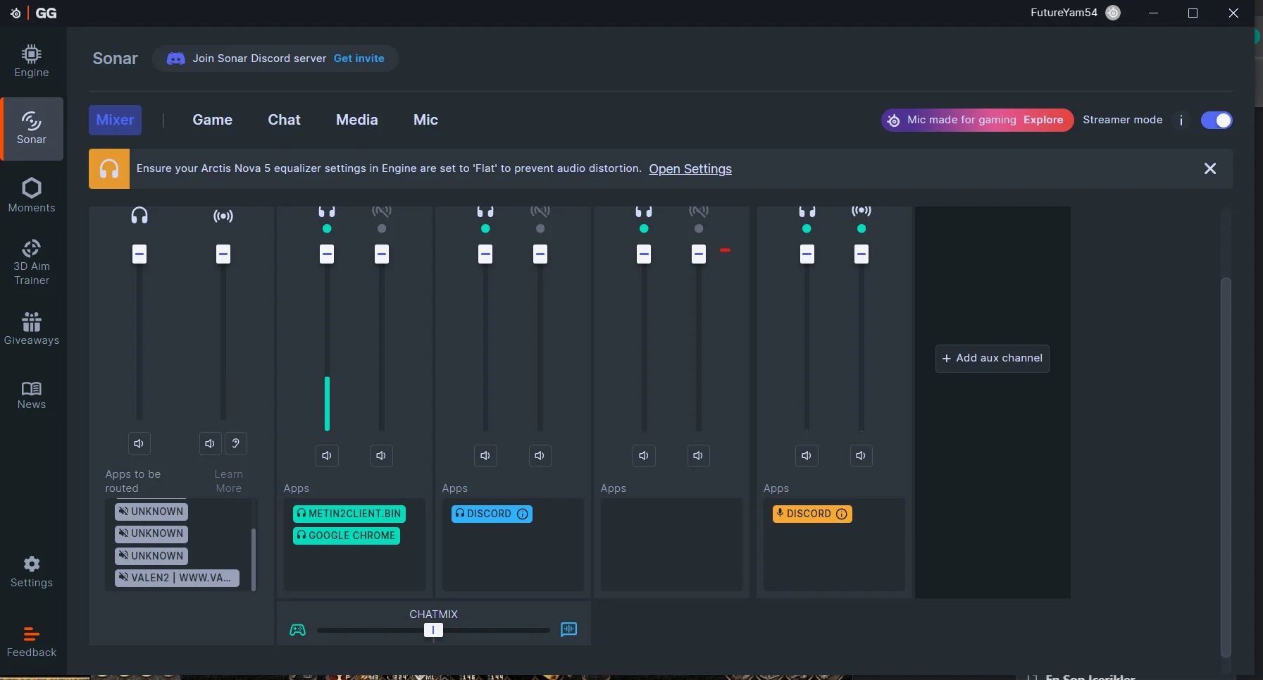Click the chat icon on the CHATMIX bar
Screen dimensions: 1263x680
(569, 629)
